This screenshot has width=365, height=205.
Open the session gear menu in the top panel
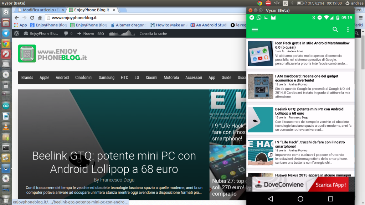[x=347, y=3]
